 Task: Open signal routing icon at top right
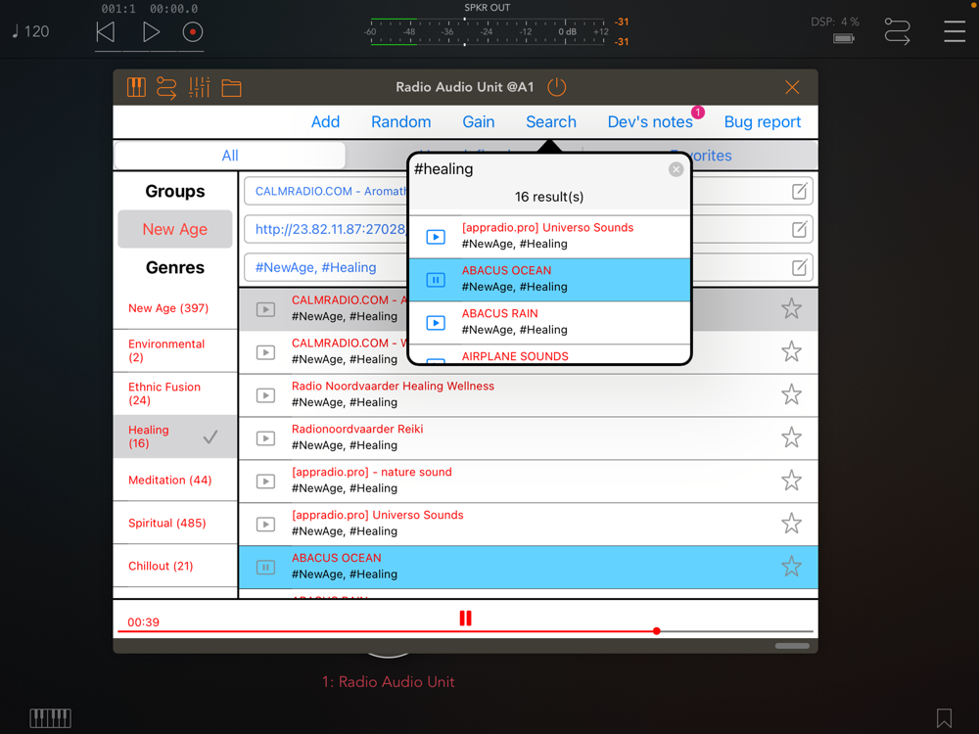[897, 31]
